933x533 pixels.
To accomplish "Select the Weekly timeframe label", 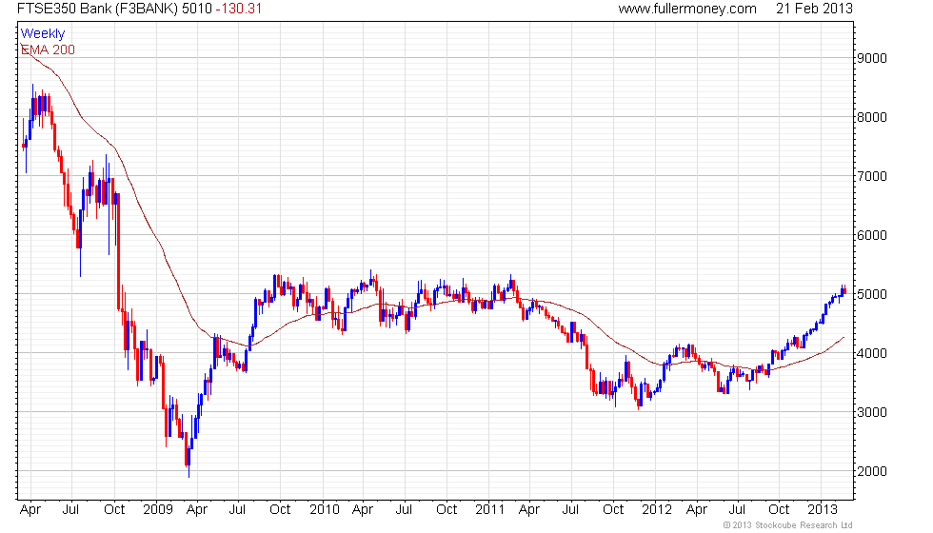I will 43,34.
